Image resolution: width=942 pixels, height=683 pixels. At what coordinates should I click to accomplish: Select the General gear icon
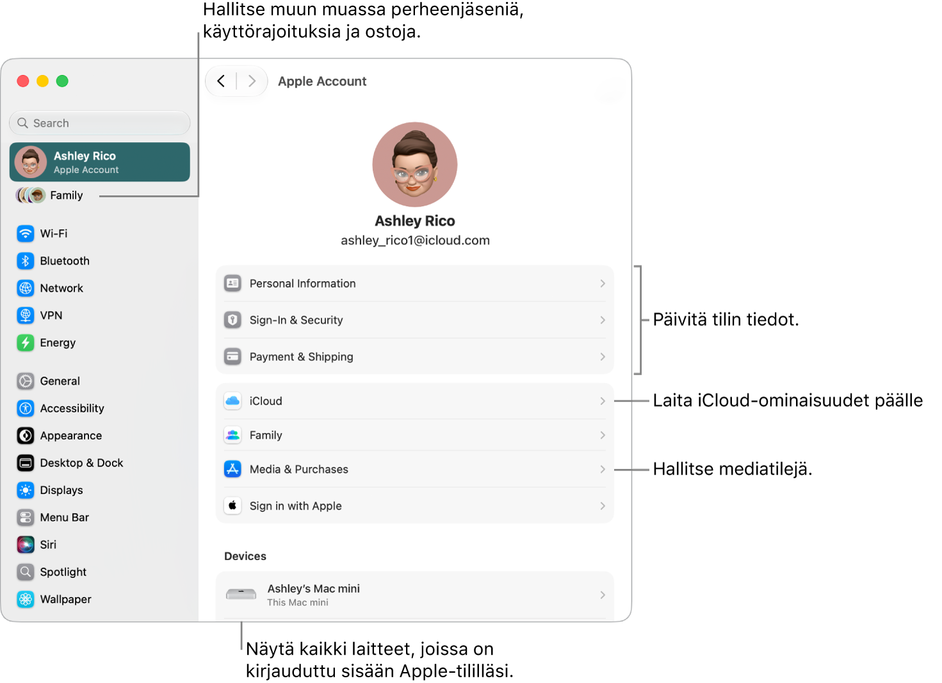[26, 381]
